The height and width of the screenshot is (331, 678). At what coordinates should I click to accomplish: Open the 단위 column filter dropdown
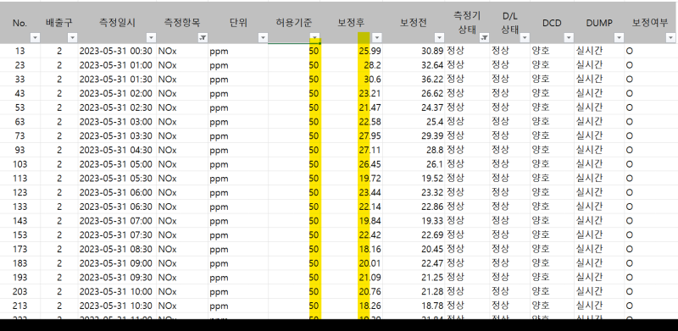[x=263, y=38]
